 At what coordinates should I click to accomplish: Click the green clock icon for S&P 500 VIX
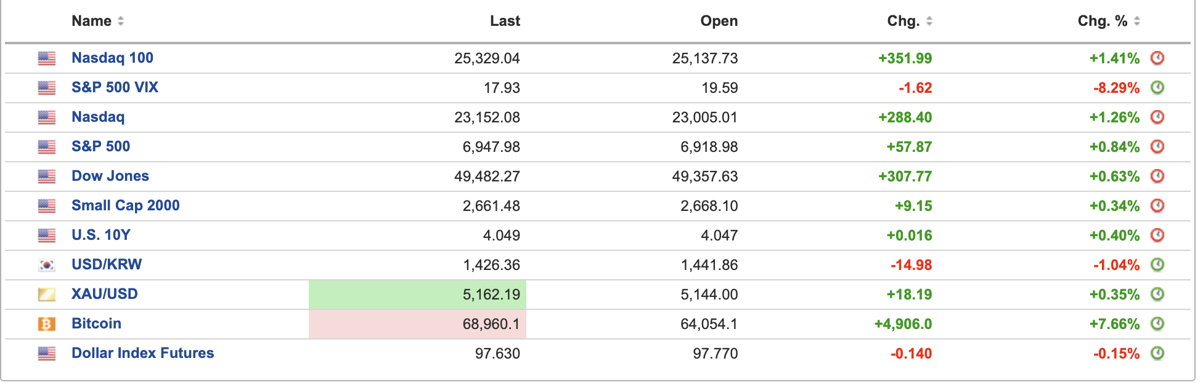(x=1157, y=87)
